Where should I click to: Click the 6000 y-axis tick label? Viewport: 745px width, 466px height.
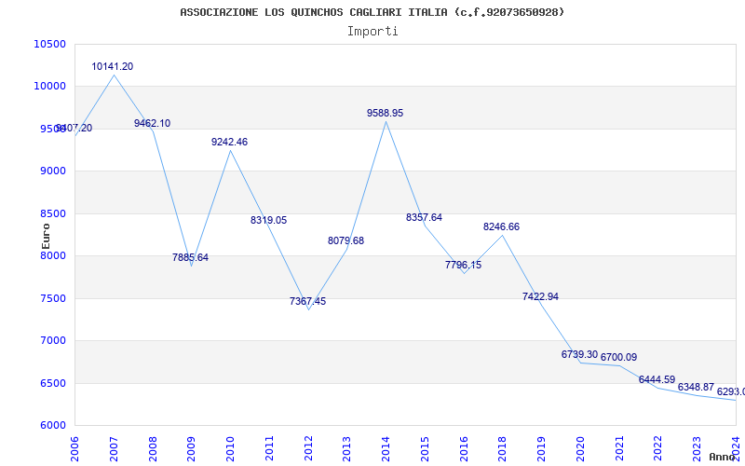[x=53, y=426]
